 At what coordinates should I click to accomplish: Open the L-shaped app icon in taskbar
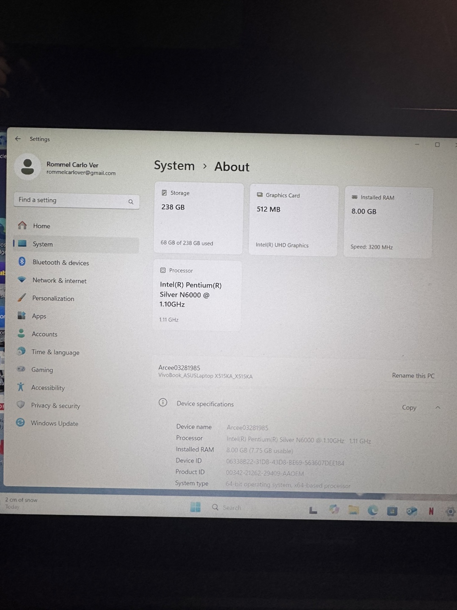[x=313, y=510]
